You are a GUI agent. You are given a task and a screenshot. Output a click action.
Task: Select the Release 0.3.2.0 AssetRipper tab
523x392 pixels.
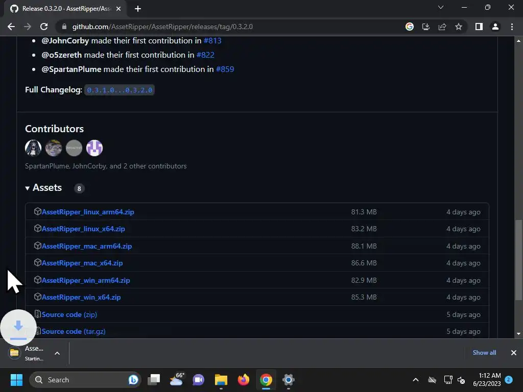[x=65, y=9]
